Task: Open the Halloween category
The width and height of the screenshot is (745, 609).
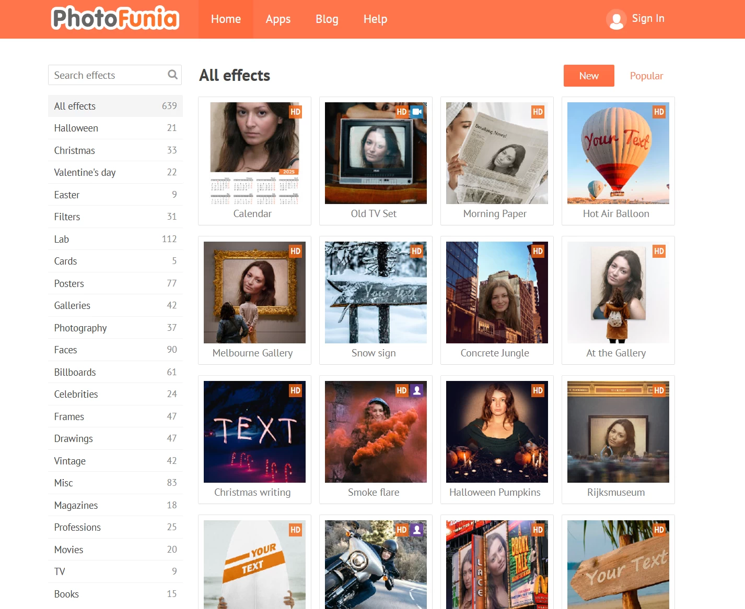Action: 76,128
